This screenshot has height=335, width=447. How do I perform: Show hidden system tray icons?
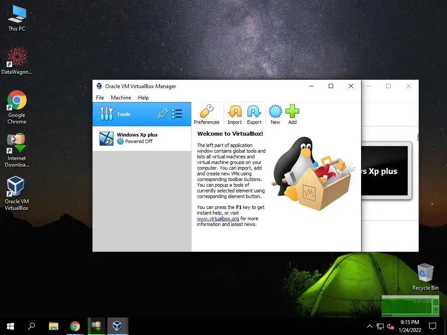pyautogui.click(x=369, y=326)
